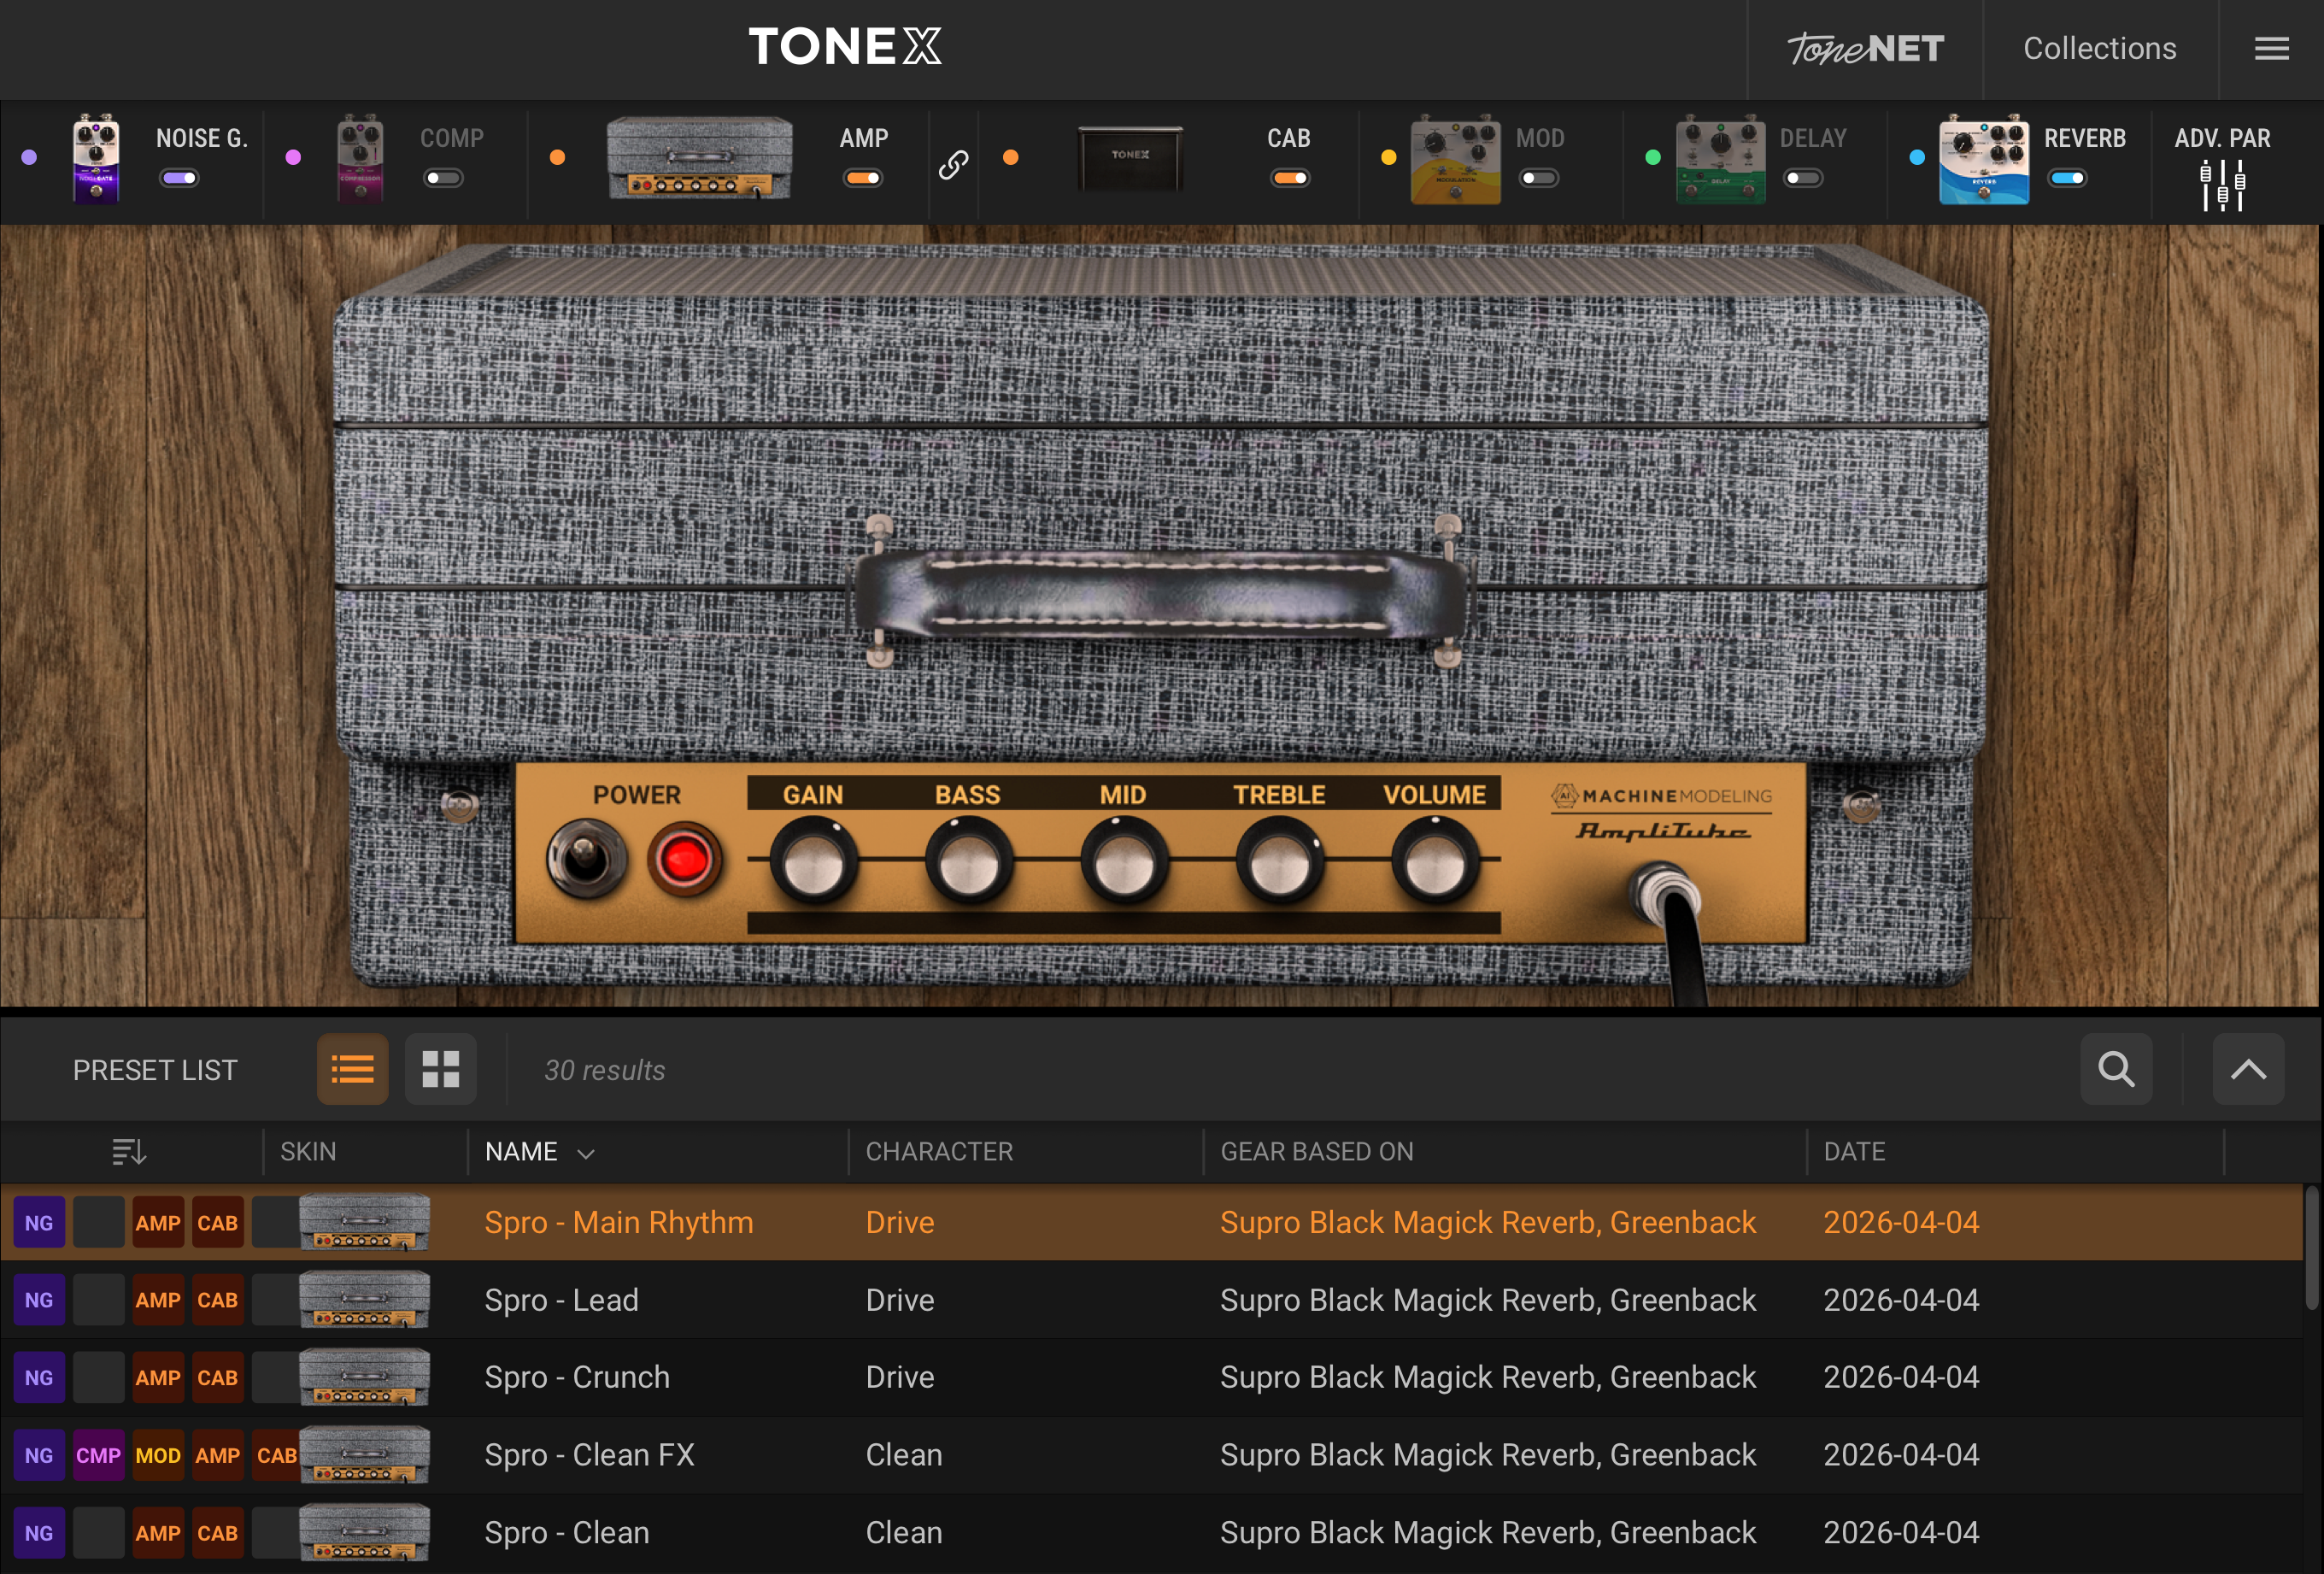Adjust the MID knob
Viewport: 2324px width, 1574px height.
[1124, 860]
